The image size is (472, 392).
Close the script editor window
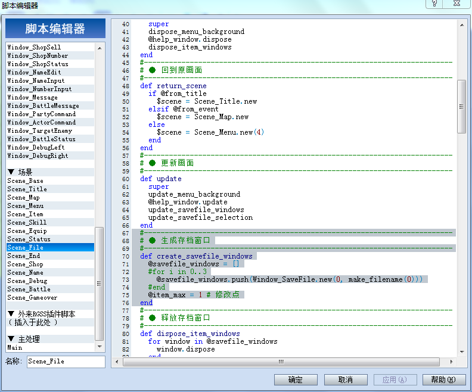[457, 4]
